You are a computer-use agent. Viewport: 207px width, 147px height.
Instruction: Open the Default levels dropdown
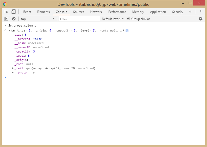113,19
